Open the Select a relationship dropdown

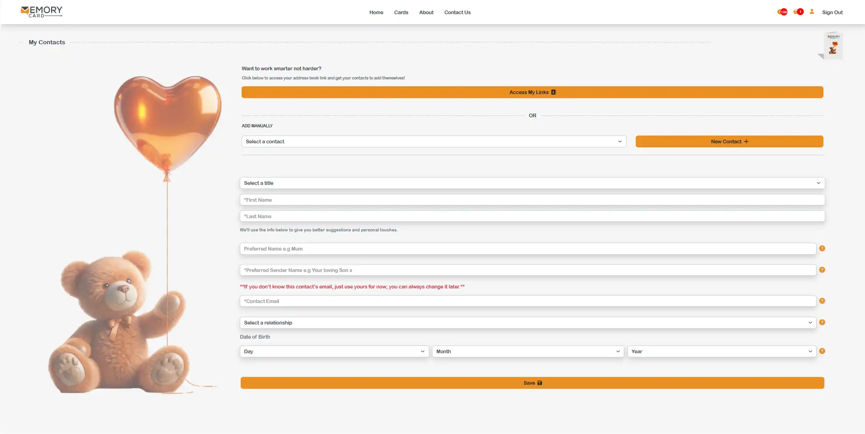[527, 323]
